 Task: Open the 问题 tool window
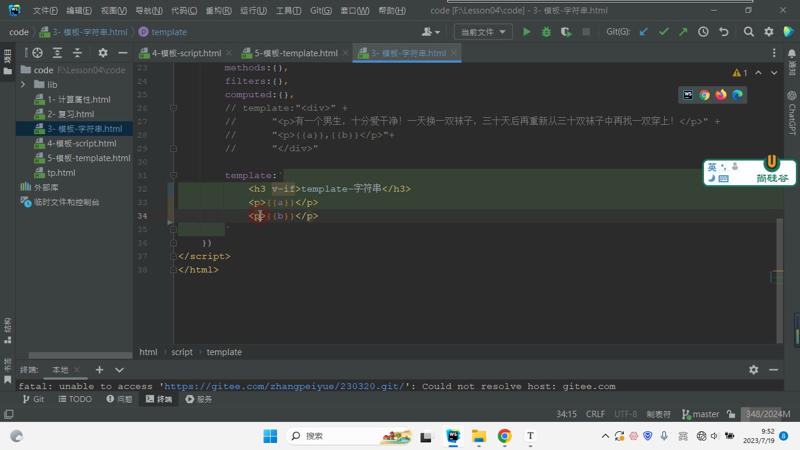pyautogui.click(x=119, y=399)
